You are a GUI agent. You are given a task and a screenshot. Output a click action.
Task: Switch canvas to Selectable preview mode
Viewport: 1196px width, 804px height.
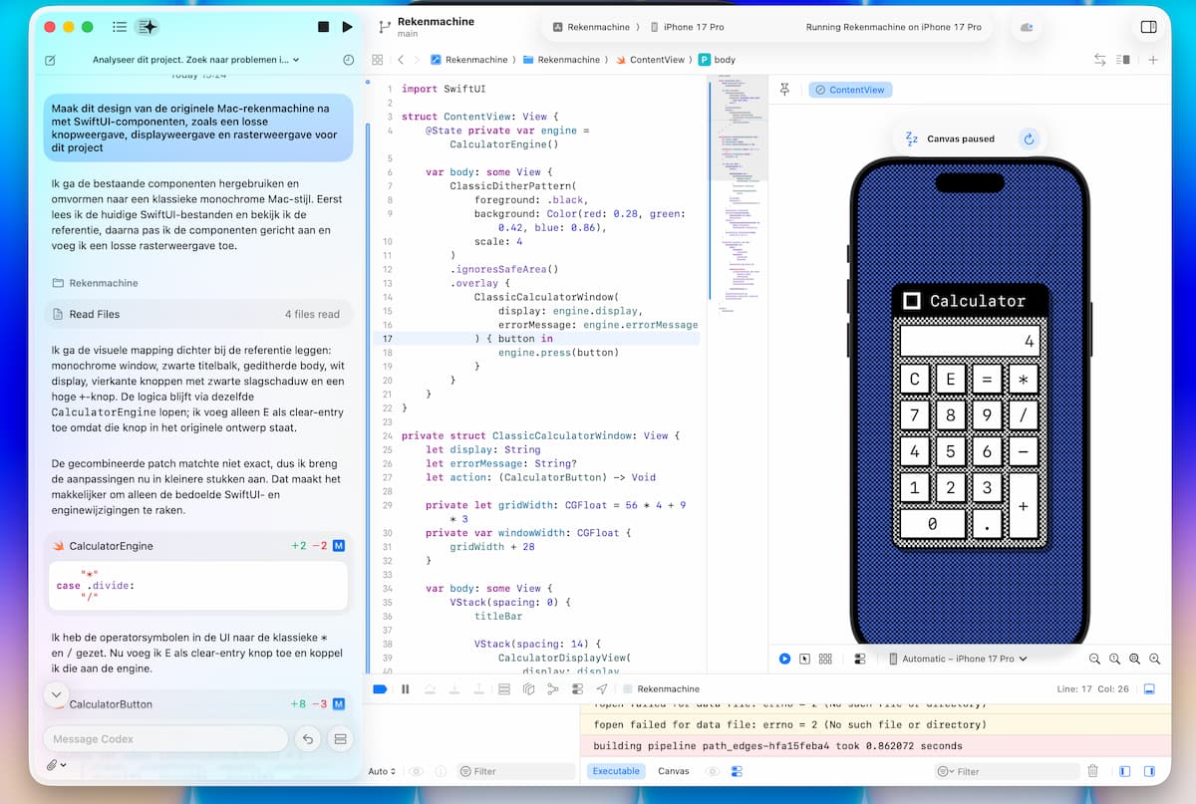(805, 659)
